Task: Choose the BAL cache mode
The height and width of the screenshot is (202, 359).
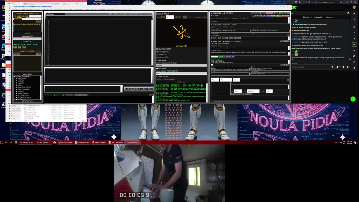Action: coord(20,47)
